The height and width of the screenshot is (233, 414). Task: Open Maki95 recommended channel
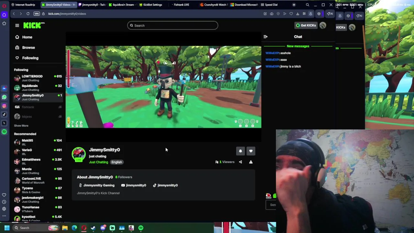coord(38,142)
